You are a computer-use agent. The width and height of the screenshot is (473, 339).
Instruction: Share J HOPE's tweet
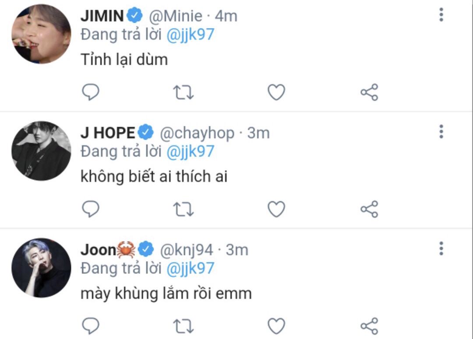pos(369,209)
